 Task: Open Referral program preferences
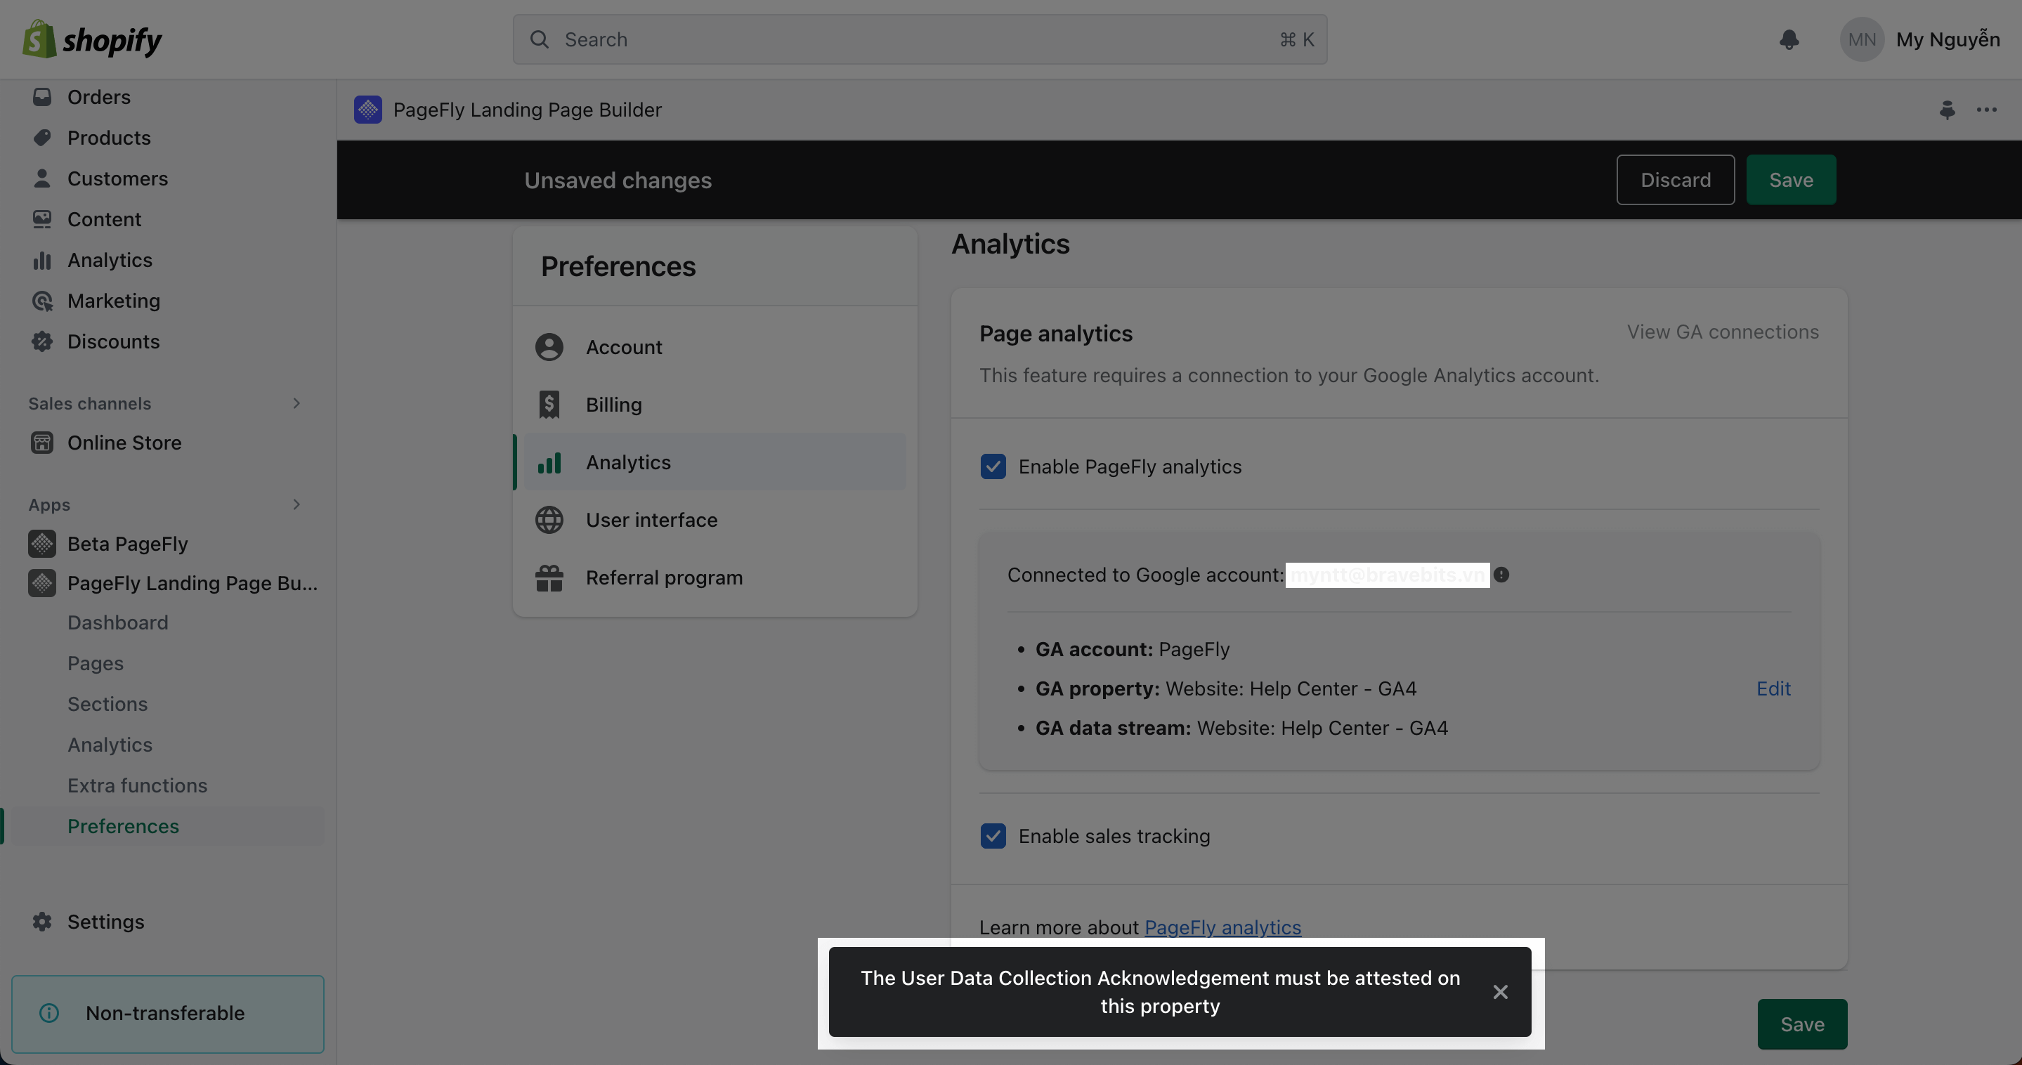click(x=715, y=577)
